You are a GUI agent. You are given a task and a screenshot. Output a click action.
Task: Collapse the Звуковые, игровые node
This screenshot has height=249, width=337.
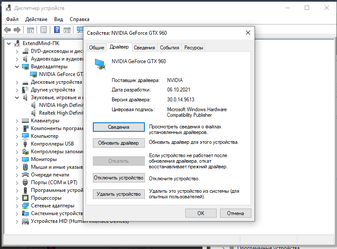click(x=17, y=98)
